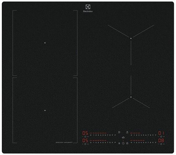Image resolution: width=176 pixels, height=155 pixels.
Task: Tap the upper-left red 05 display
Action: 85,133
